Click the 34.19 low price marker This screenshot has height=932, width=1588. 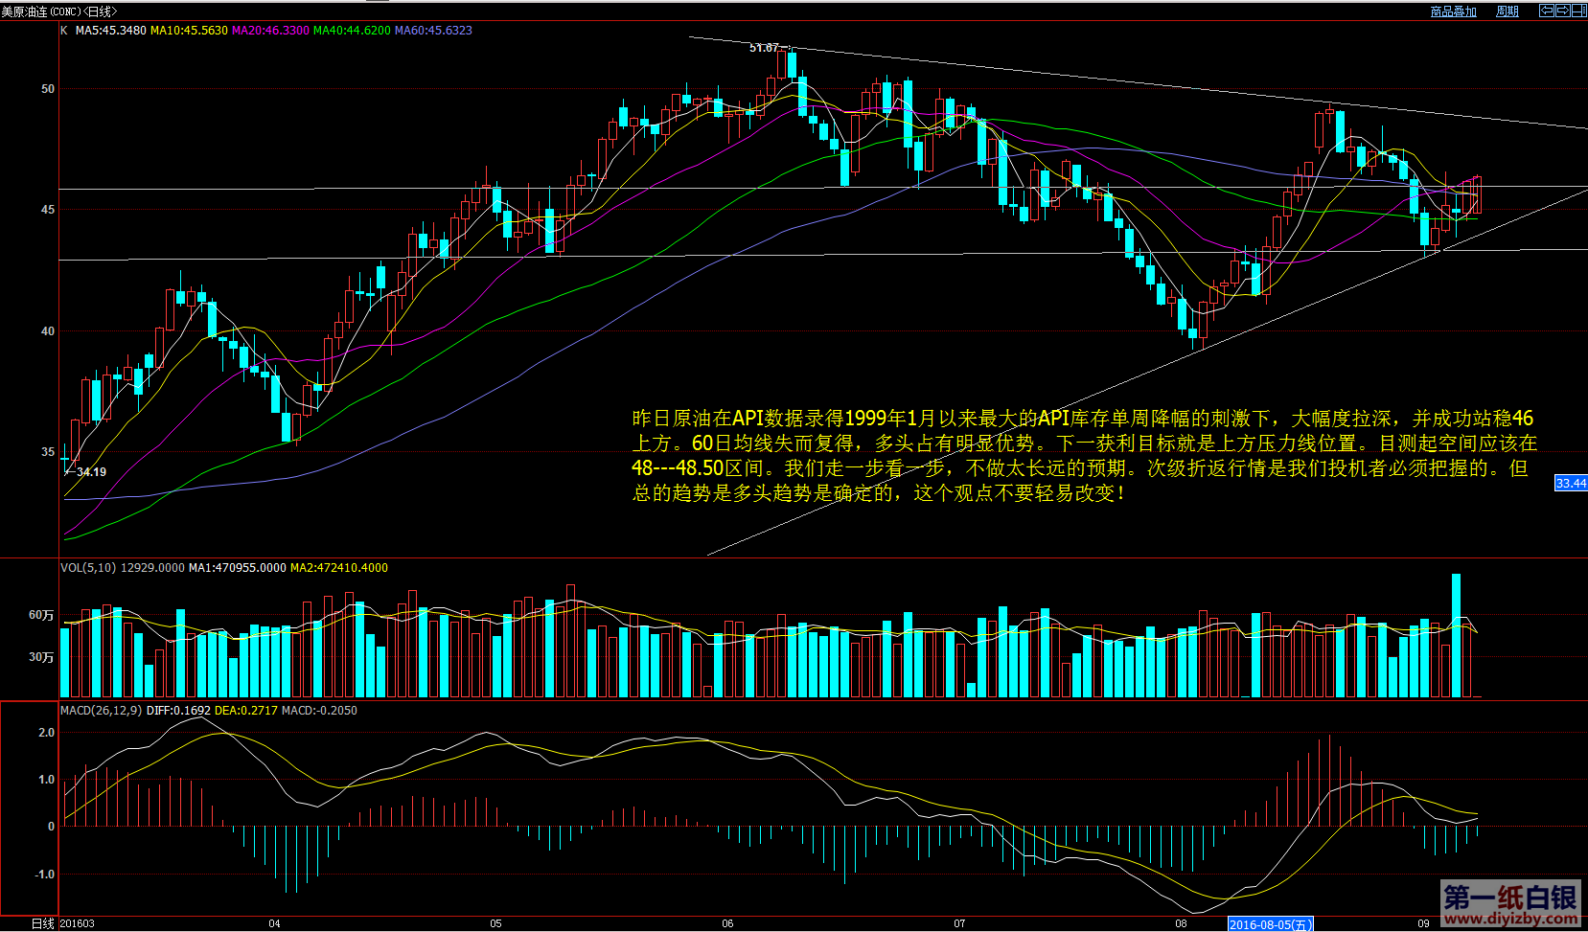[91, 472]
